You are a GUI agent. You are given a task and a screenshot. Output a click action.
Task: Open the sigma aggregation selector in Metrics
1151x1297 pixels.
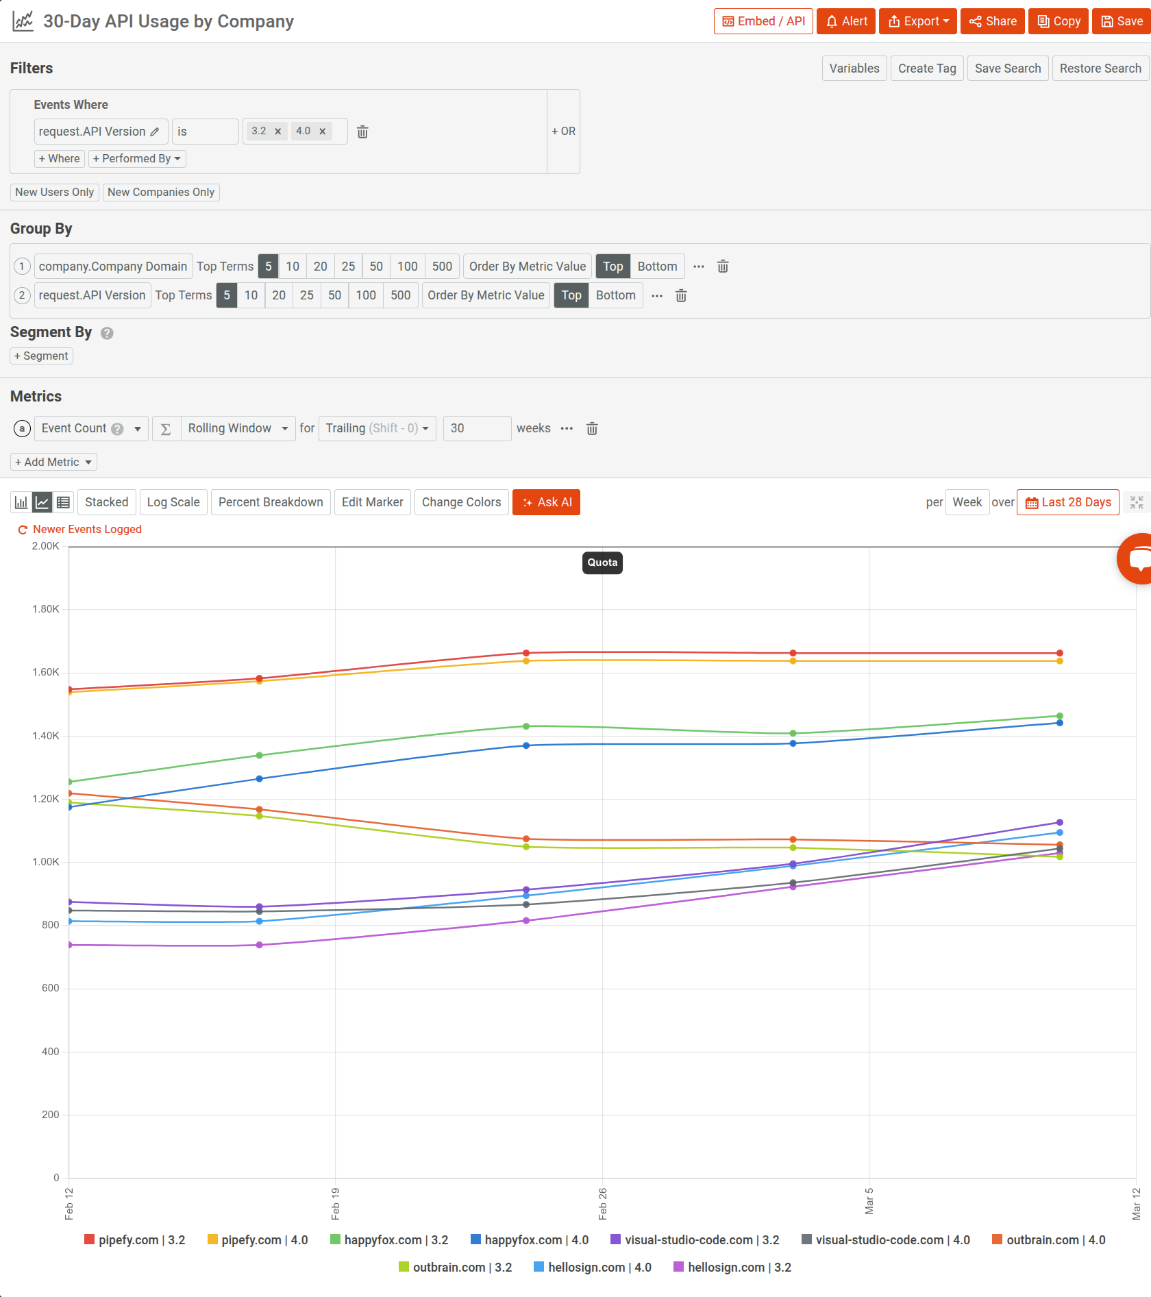click(165, 428)
